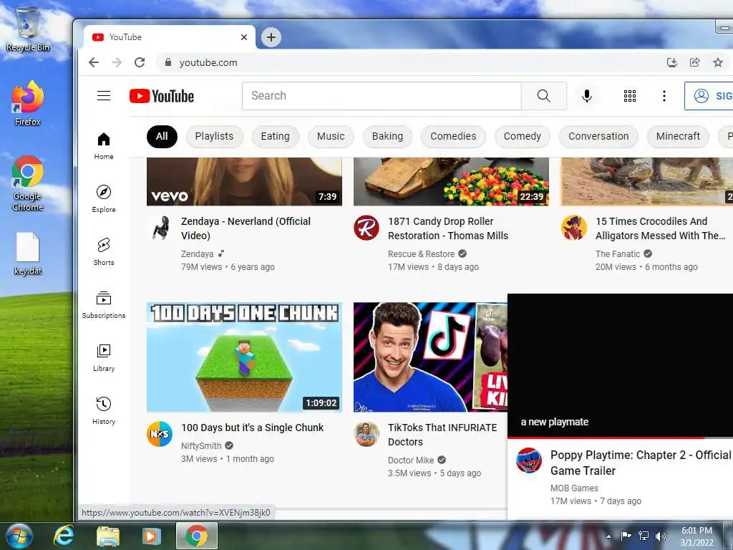The width and height of the screenshot is (733, 550).
Task: Click the search magnifier button
Action: 544,96
